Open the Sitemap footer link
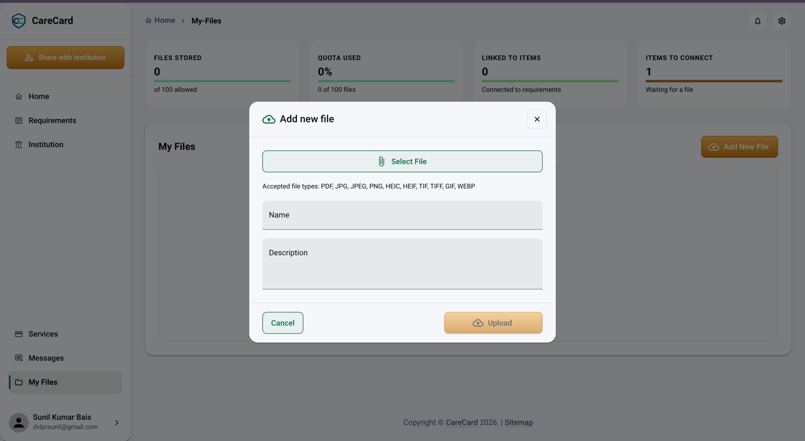 pos(519,422)
